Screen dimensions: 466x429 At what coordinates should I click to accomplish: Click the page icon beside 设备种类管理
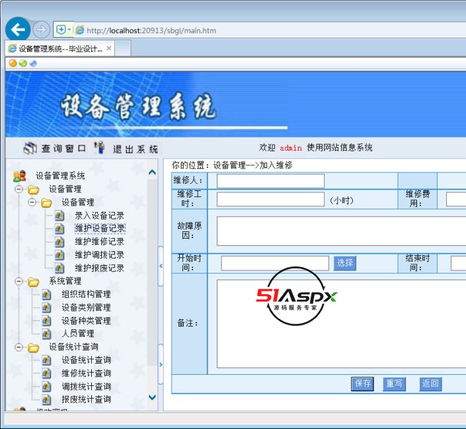coord(46,321)
